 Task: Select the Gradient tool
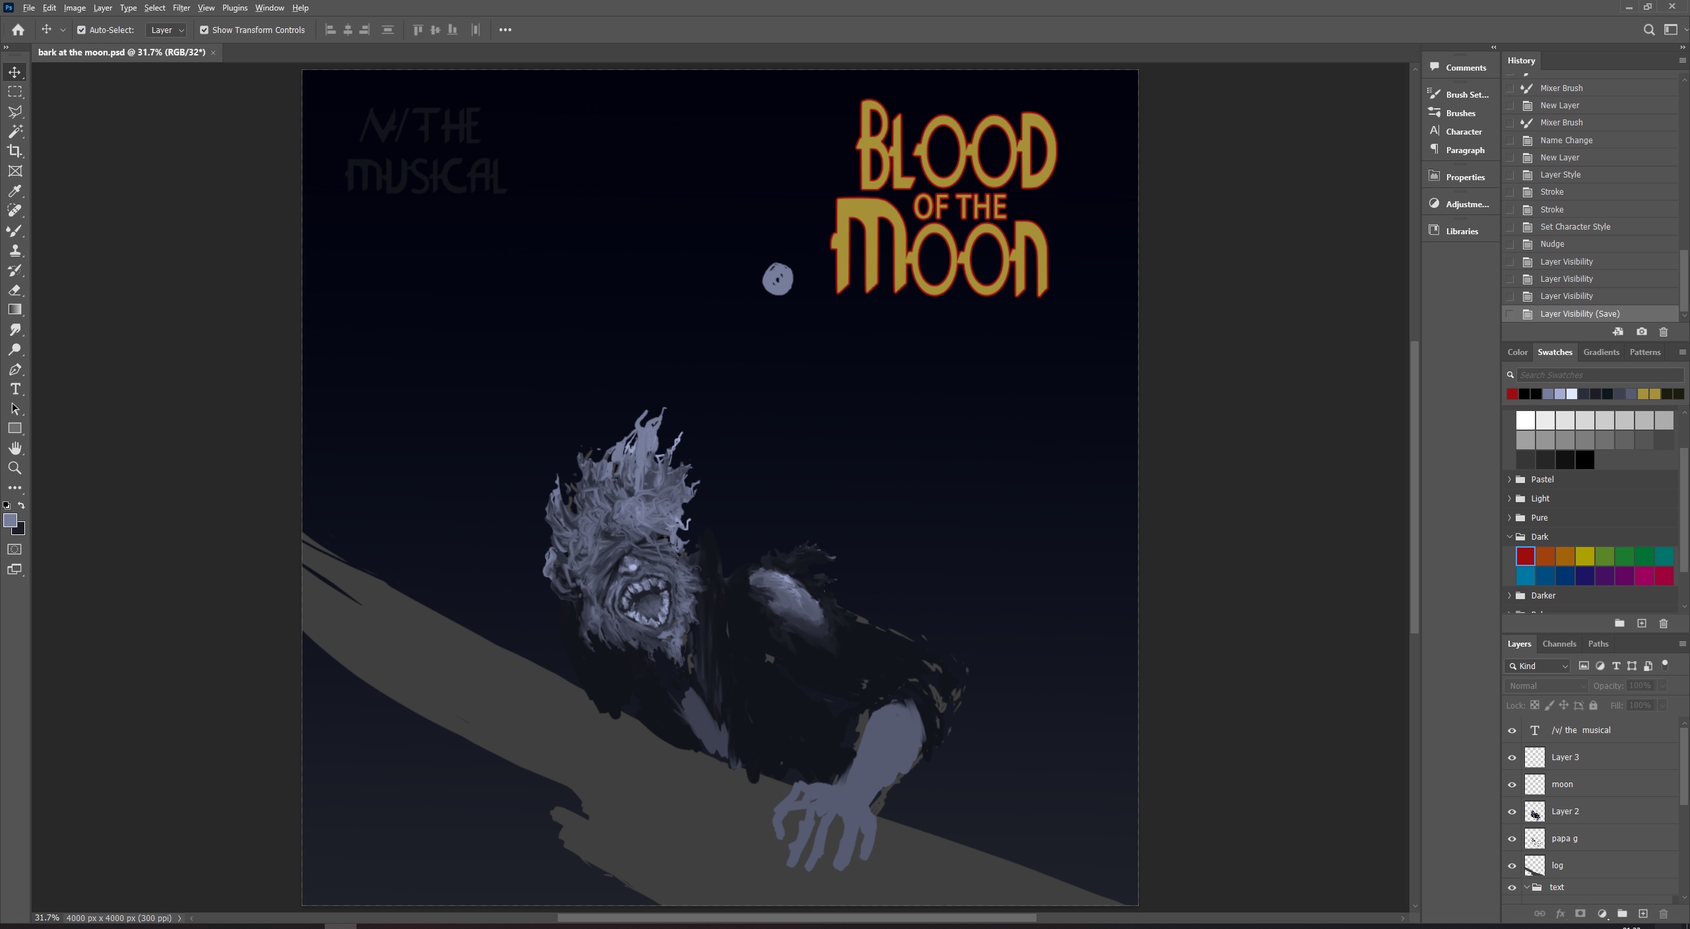coord(15,309)
